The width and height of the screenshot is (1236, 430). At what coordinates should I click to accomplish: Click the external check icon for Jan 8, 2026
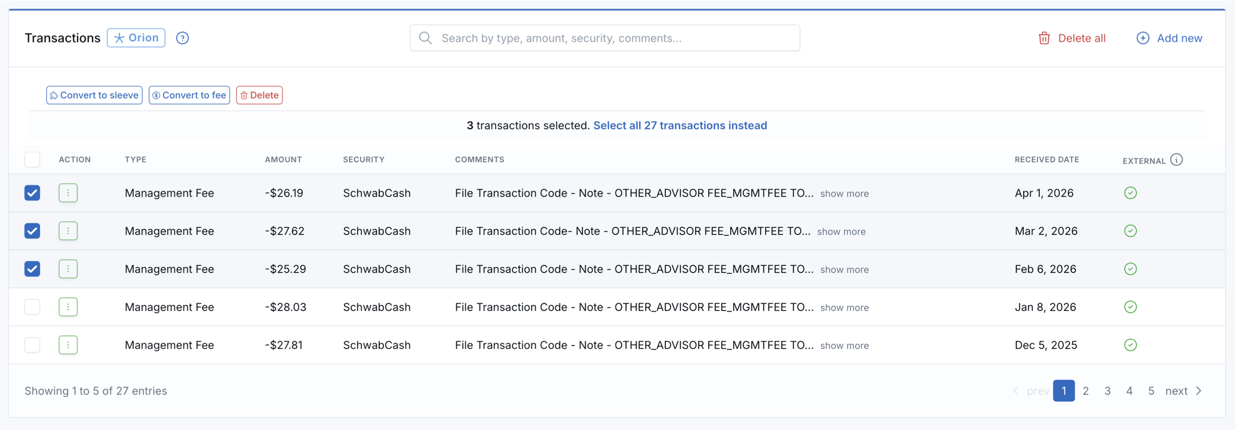[1130, 307]
